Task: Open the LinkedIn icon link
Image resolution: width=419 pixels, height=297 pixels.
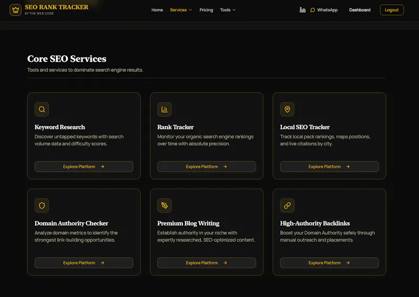Action: 303,10
